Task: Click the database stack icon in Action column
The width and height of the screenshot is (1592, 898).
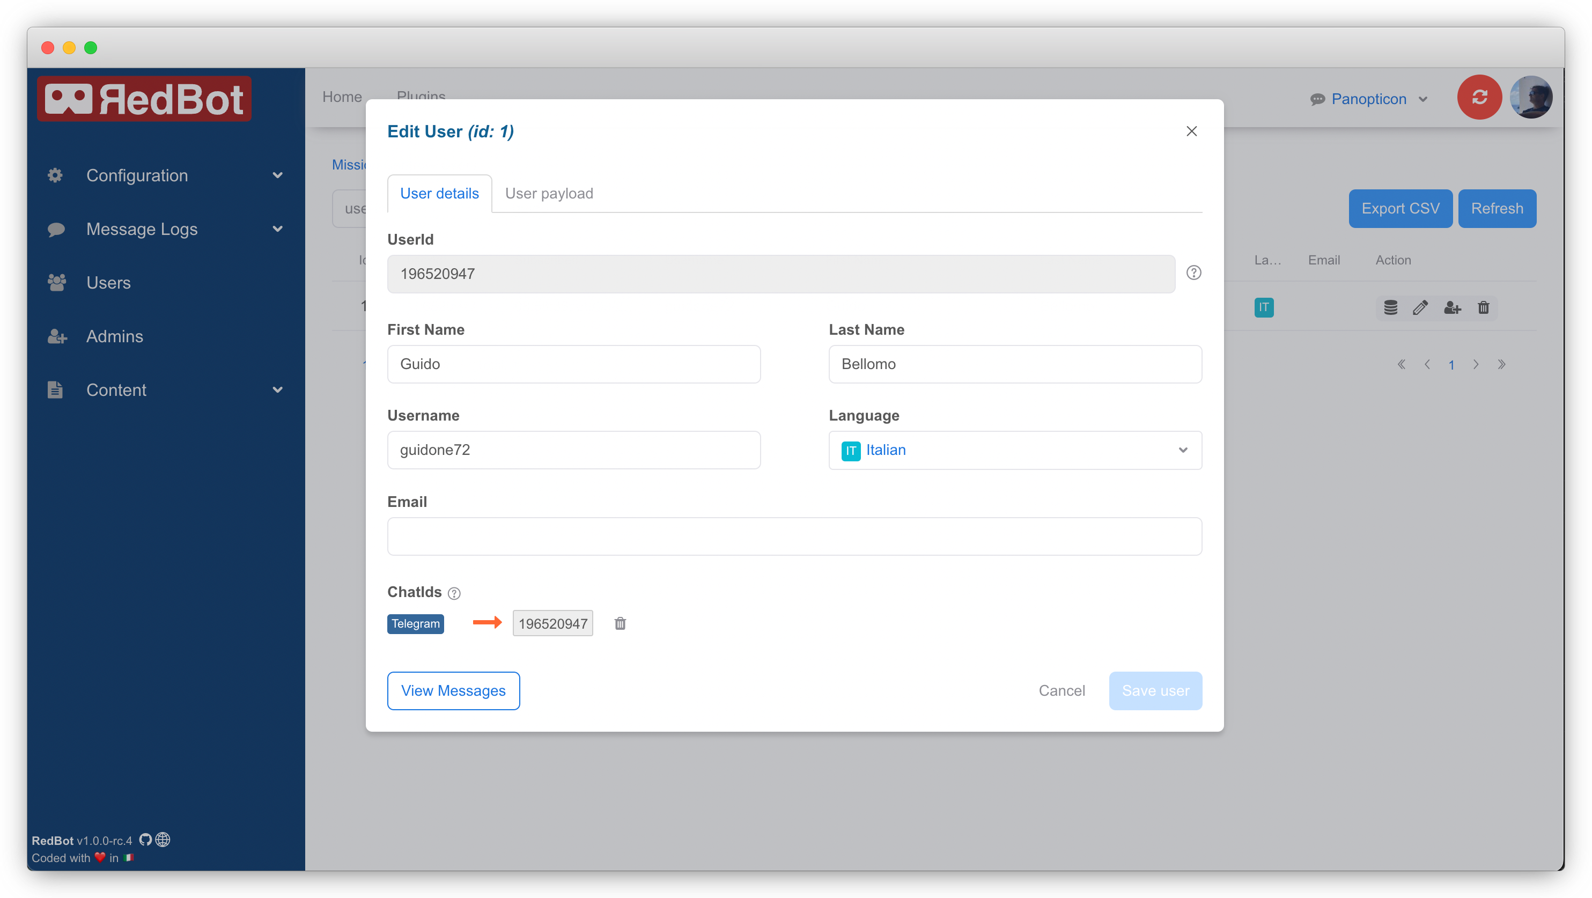Action: pyautogui.click(x=1390, y=308)
